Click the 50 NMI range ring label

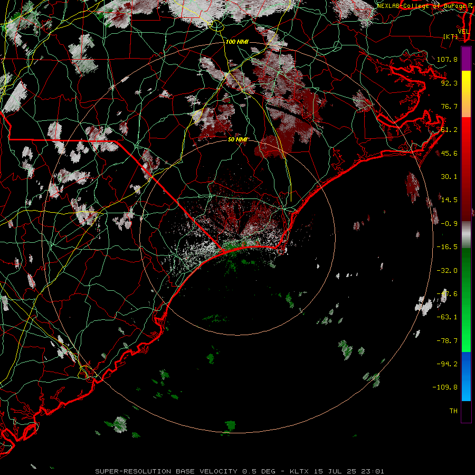[x=237, y=139]
